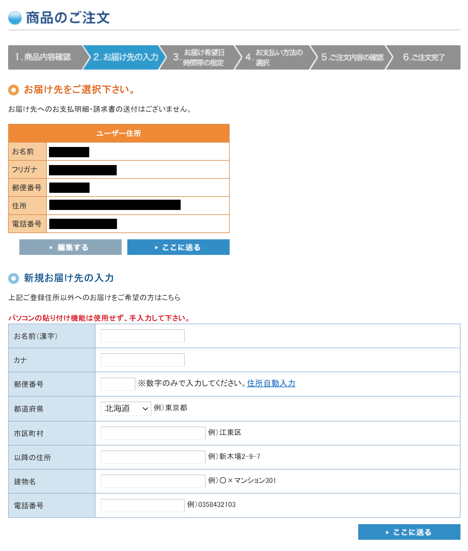468x551 pixels.
Task: Focus the 郵便番号 input field
Action: point(118,384)
